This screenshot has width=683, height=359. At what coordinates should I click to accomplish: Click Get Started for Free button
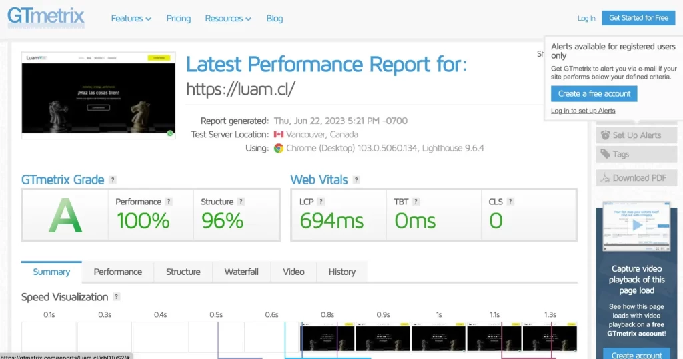[x=638, y=18]
